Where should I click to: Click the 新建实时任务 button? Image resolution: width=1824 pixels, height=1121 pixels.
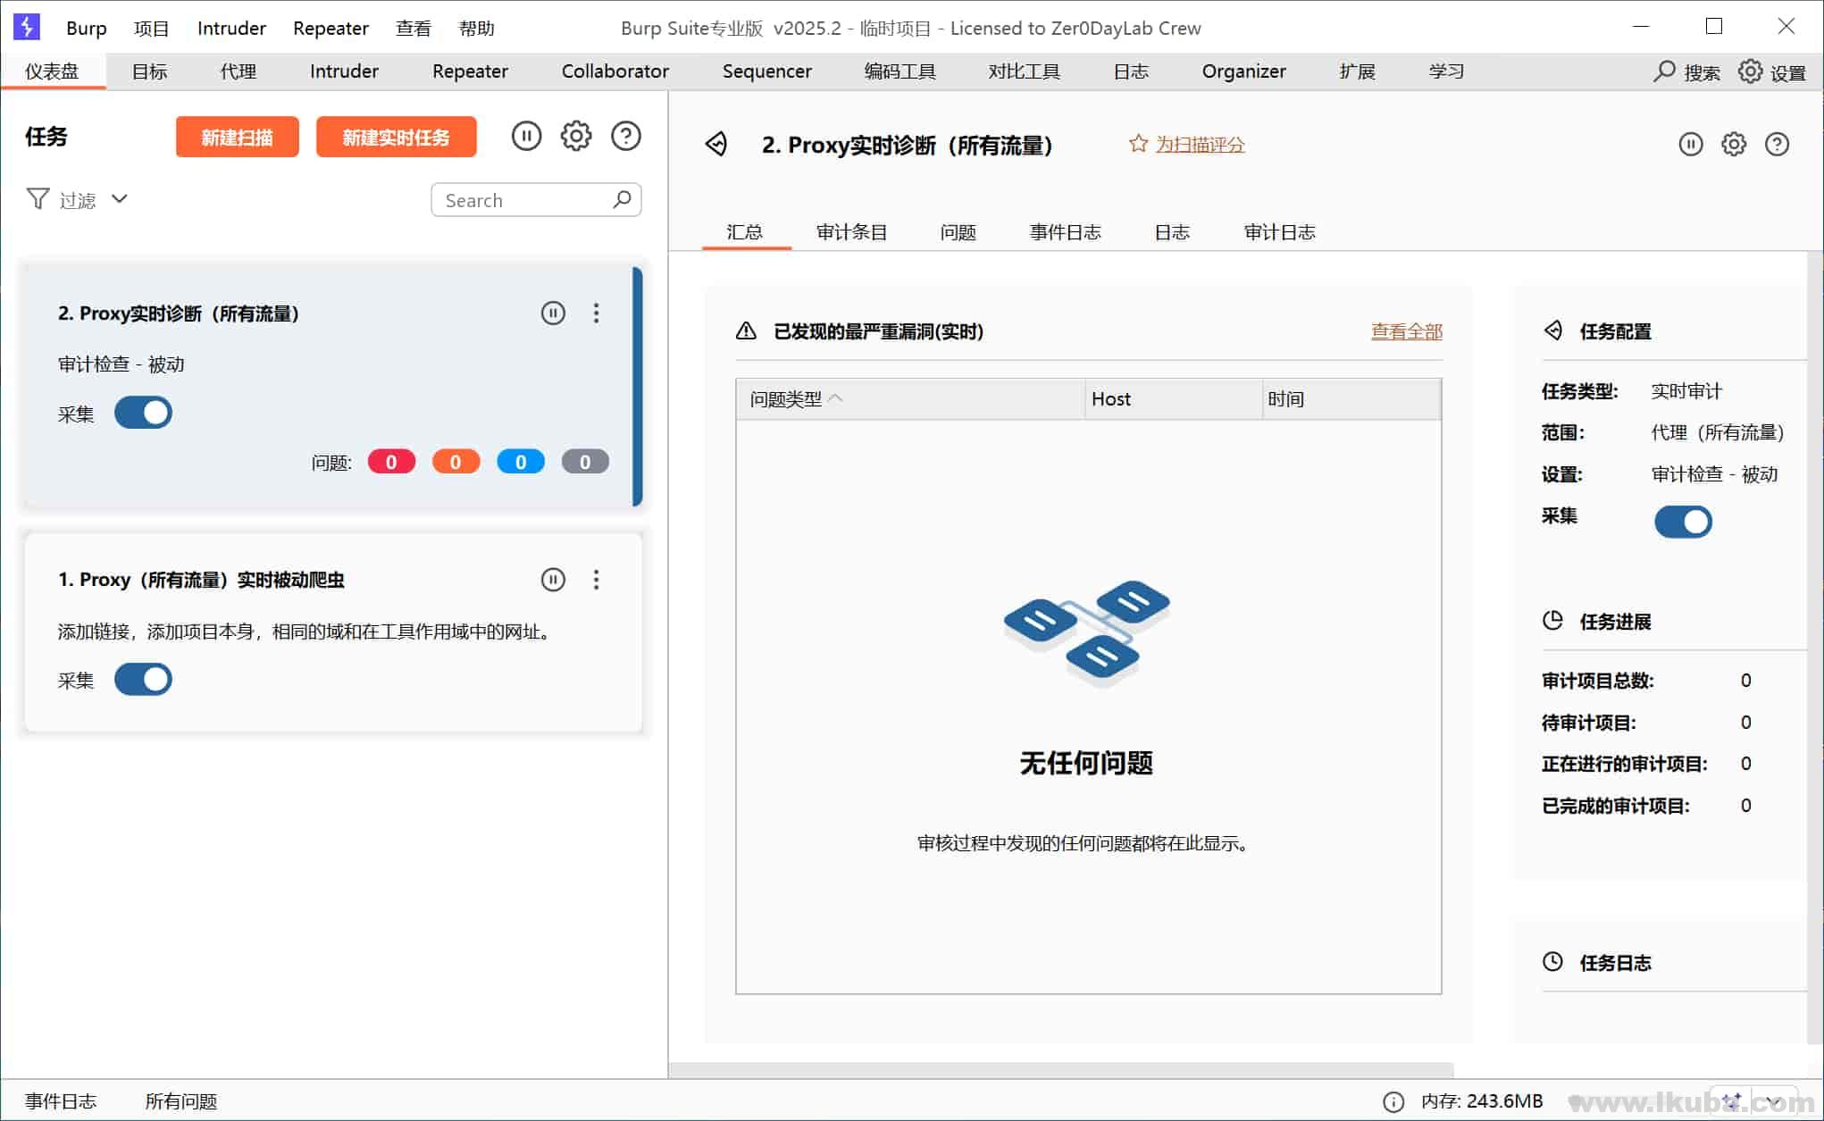tap(397, 137)
